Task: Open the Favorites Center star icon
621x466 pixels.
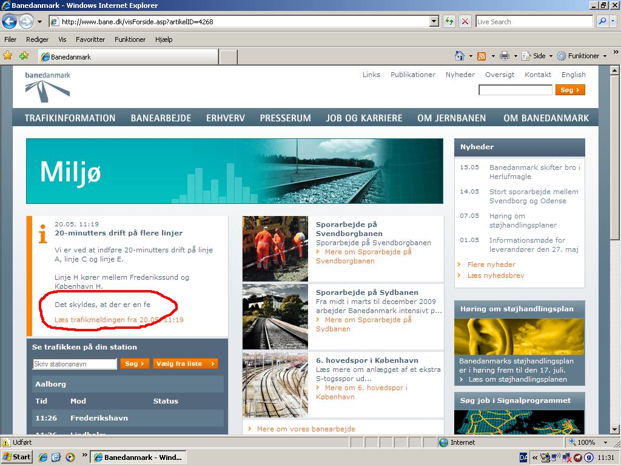Action: [x=7, y=55]
